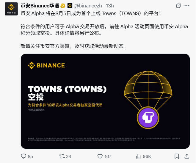Open the @binancezh handle link
The height and width of the screenshot is (163, 196).
click(88, 6)
